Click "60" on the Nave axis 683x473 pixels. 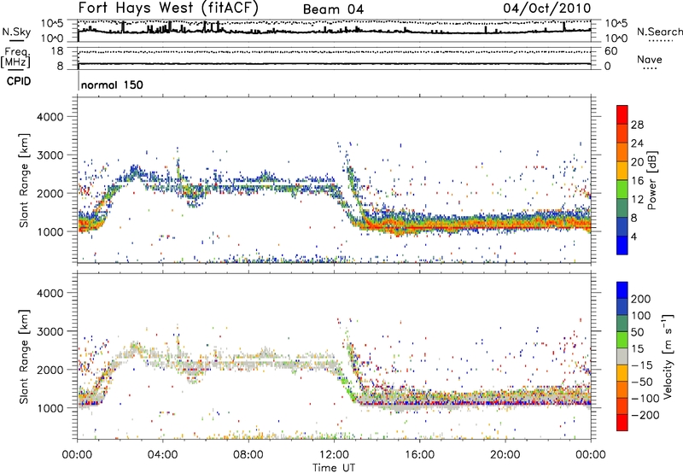coord(610,51)
